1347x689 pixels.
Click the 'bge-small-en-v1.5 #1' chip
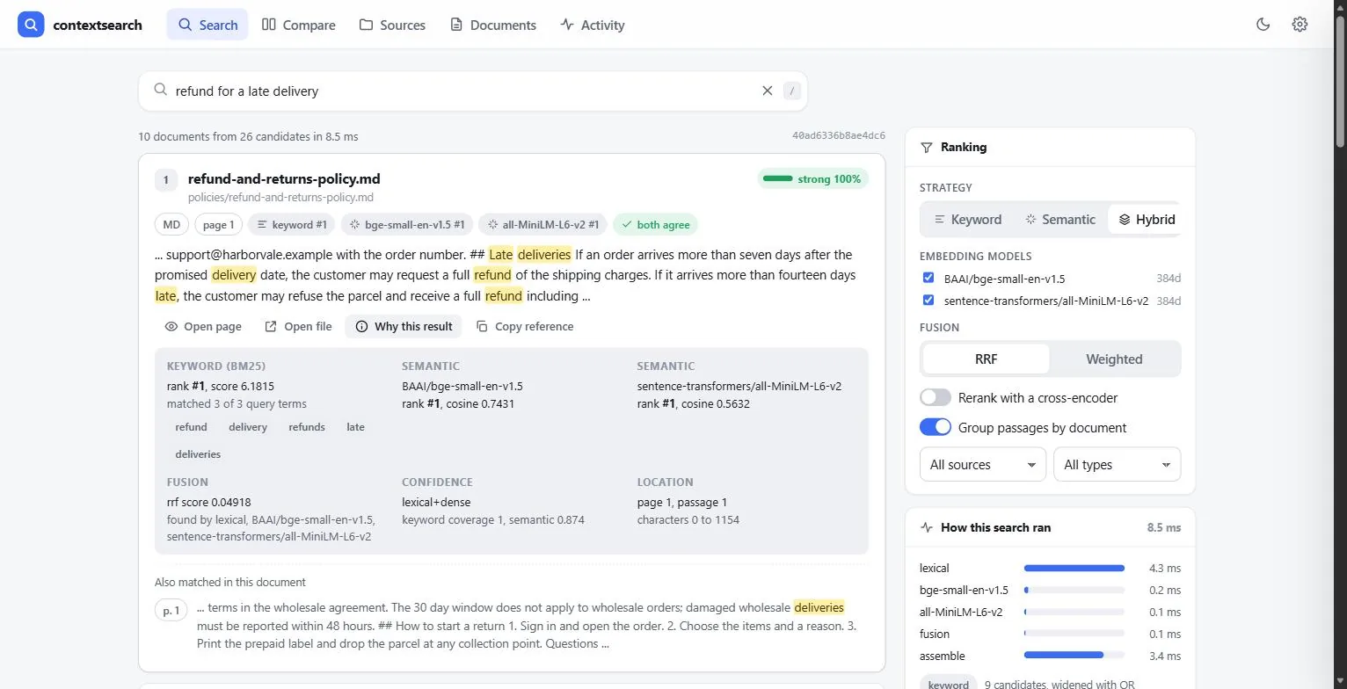pyautogui.click(x=407, y=224)
